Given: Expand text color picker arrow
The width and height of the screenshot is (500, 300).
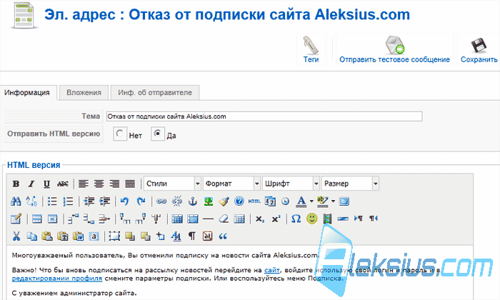Looking at the screenshot, I should click(311, 201).
